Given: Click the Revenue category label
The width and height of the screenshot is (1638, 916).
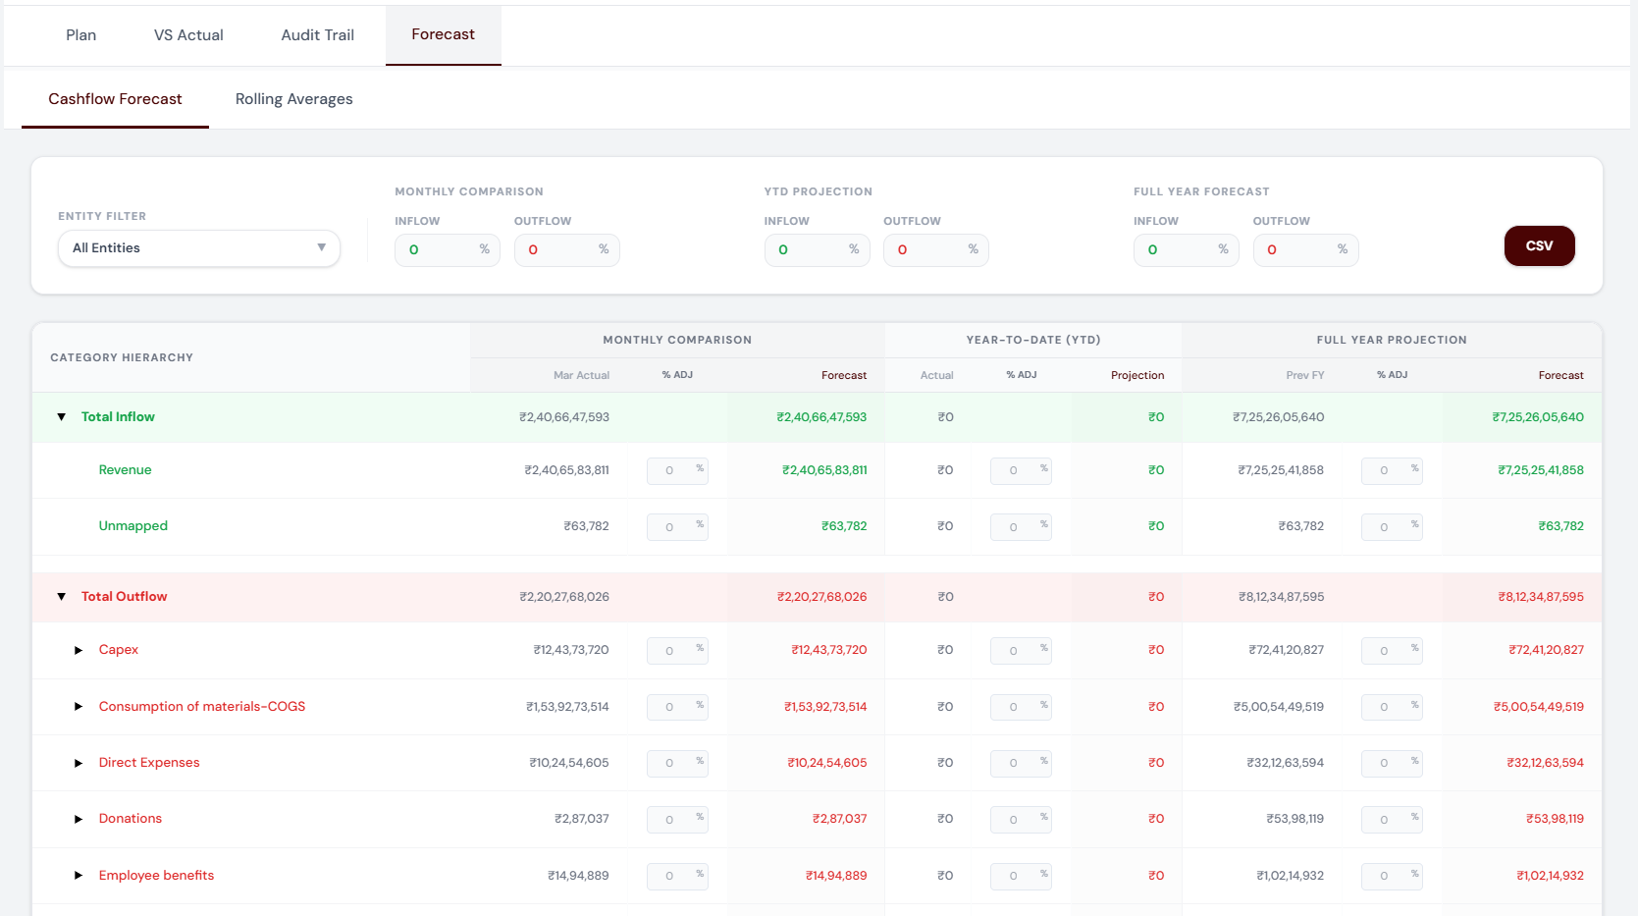Looking at the screenshot, I should click(x=125, y=470).
